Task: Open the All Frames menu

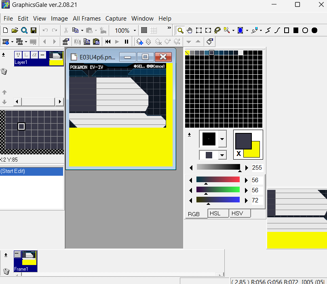Action: 86,19
